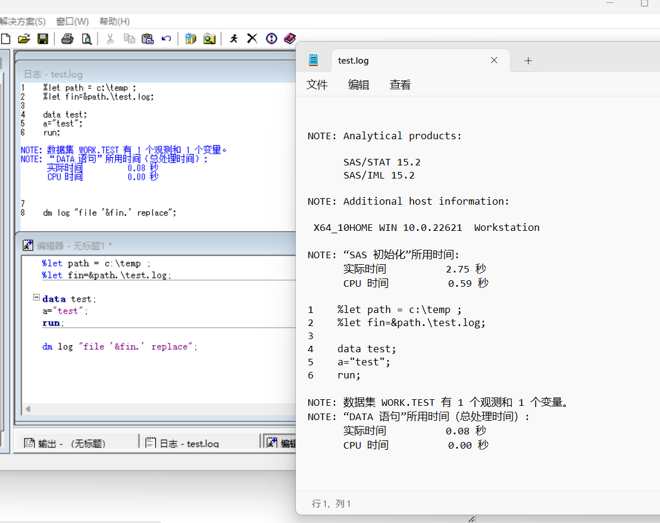Click the Save floppy disk icon
This screenshot has width=660, height=523.
coord(43,39)
